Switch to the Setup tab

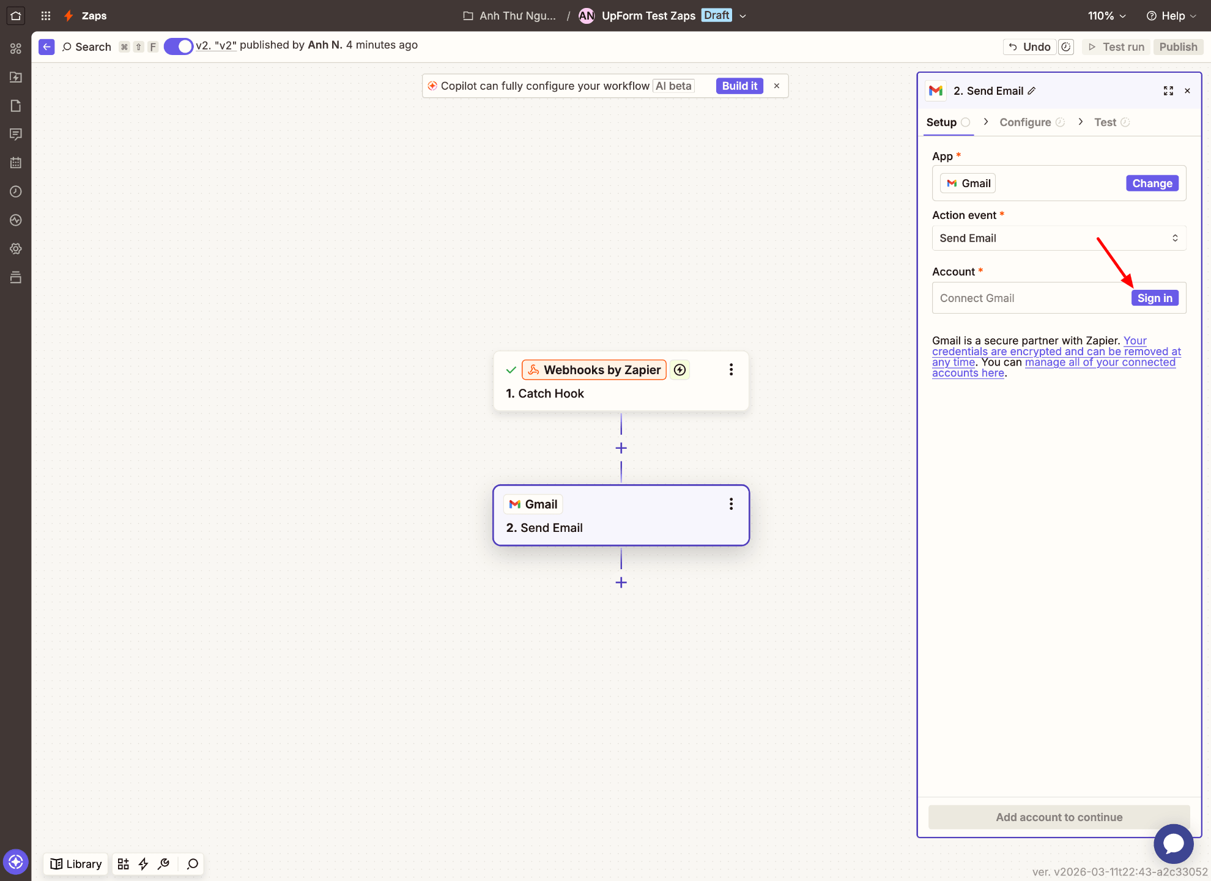click(947, 122)
